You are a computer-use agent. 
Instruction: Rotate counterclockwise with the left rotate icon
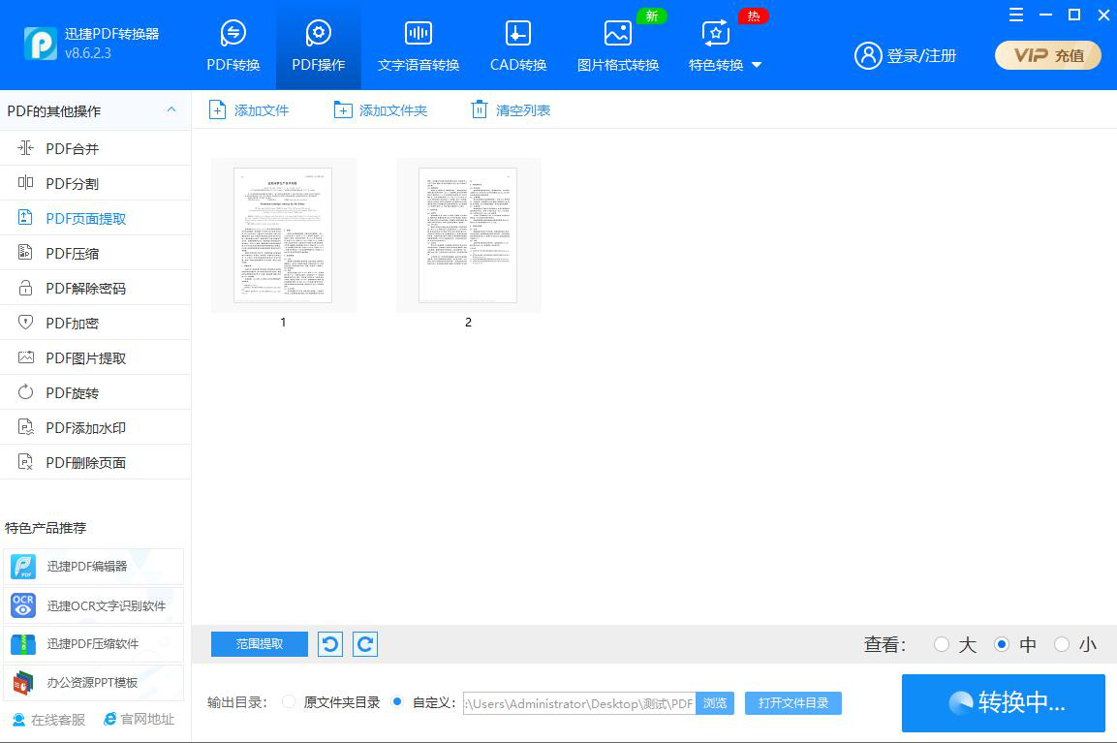click(329, 644)
